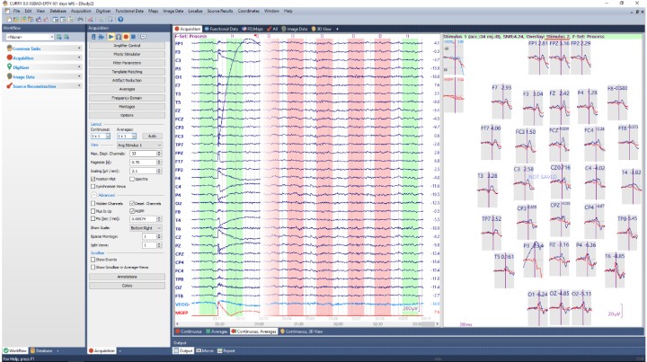Switch to the Functional Data view tab
The height and width of the screenshot is (362, 647).
[222, 29]
